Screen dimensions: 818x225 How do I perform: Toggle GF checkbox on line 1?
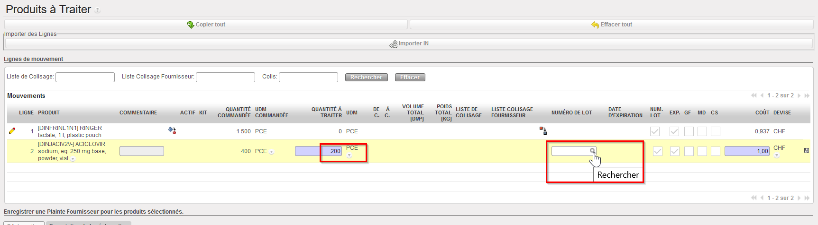click(x=689, y=131)
